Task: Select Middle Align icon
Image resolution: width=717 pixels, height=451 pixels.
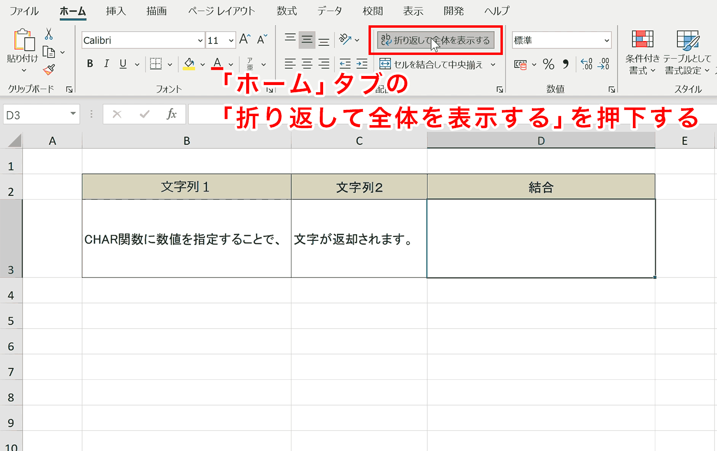Action: pos(307,40)
